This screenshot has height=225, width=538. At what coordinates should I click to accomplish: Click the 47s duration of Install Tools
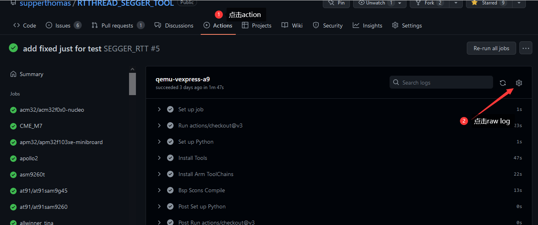tap(518, 158)
